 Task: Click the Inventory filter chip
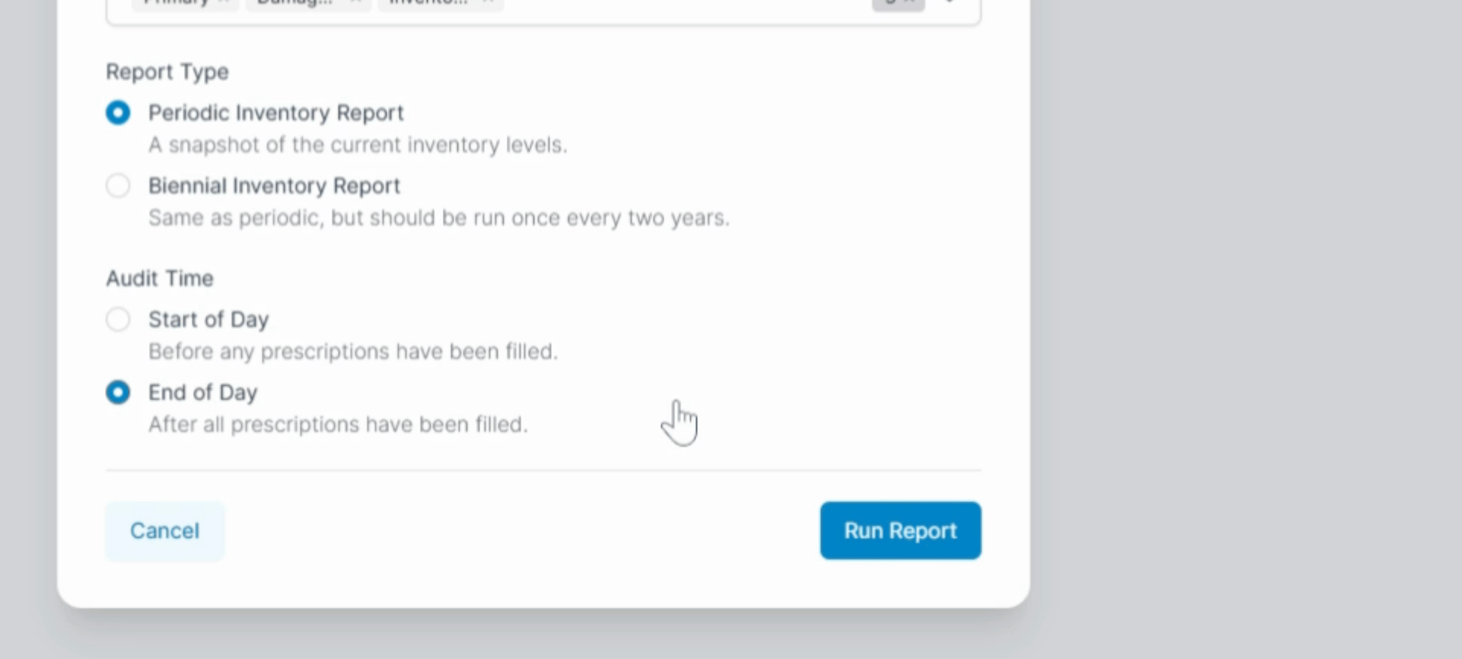(427, 3)
